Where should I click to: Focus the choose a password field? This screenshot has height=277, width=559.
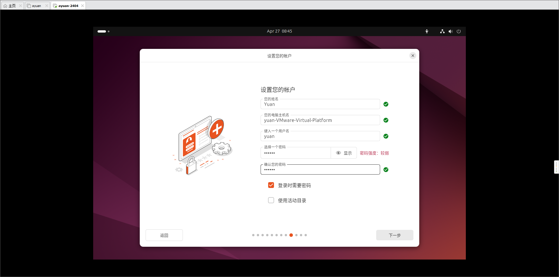click(296, 153)
